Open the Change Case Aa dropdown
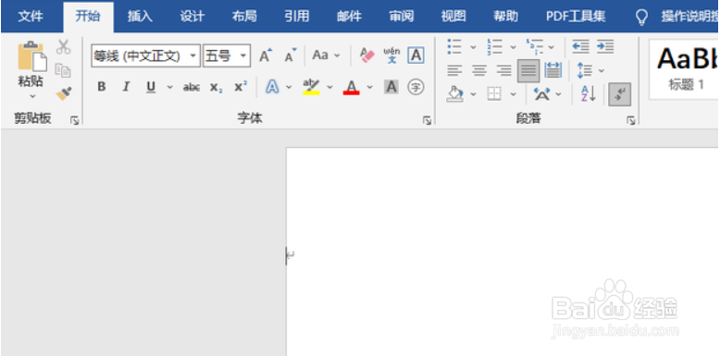Viewport: 720px width, 356px height. click(x=326, y=55)
